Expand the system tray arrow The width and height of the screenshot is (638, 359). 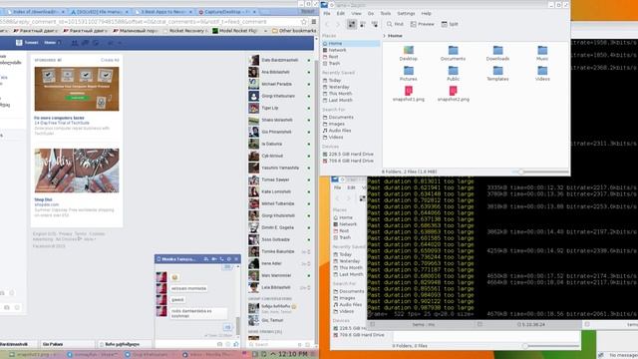[x=273, y=354]
